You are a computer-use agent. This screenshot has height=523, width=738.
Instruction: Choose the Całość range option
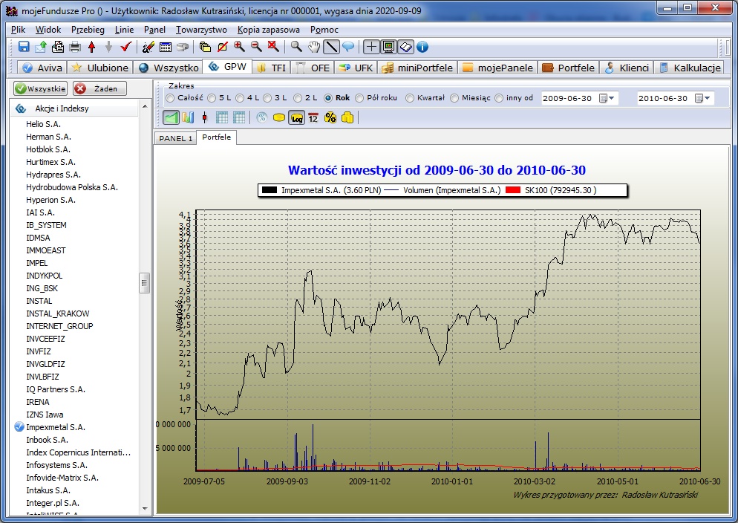tap(171, 98)
